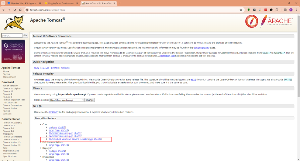Click the Search input field in the sidebar

(x=12, y=35)
